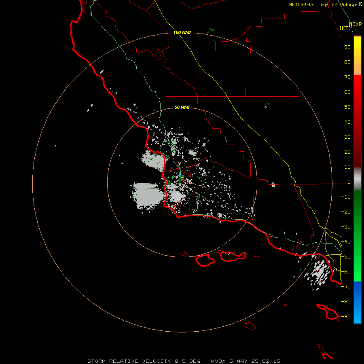Click the "-20" scale value
Screen dimensions: 364x364
click(x=346, y=212)
